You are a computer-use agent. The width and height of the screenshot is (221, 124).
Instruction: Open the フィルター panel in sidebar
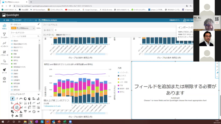coord(4,36)
